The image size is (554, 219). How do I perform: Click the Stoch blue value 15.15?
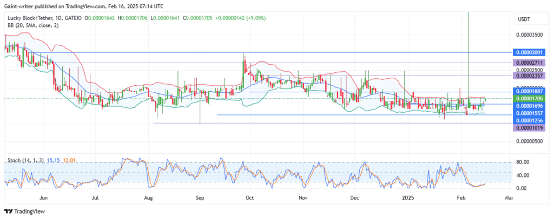tap(54, 161)
